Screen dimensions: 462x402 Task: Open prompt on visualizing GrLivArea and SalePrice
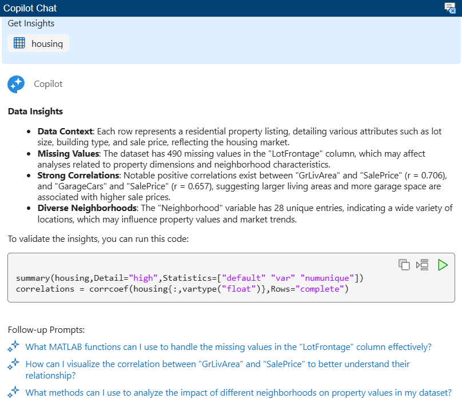click(x=217, y=369)
